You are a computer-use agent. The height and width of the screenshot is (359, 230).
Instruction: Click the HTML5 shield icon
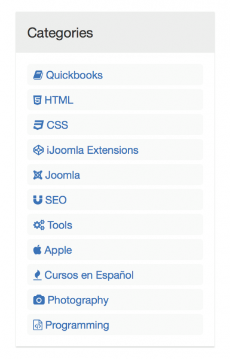tap(37, 100)
